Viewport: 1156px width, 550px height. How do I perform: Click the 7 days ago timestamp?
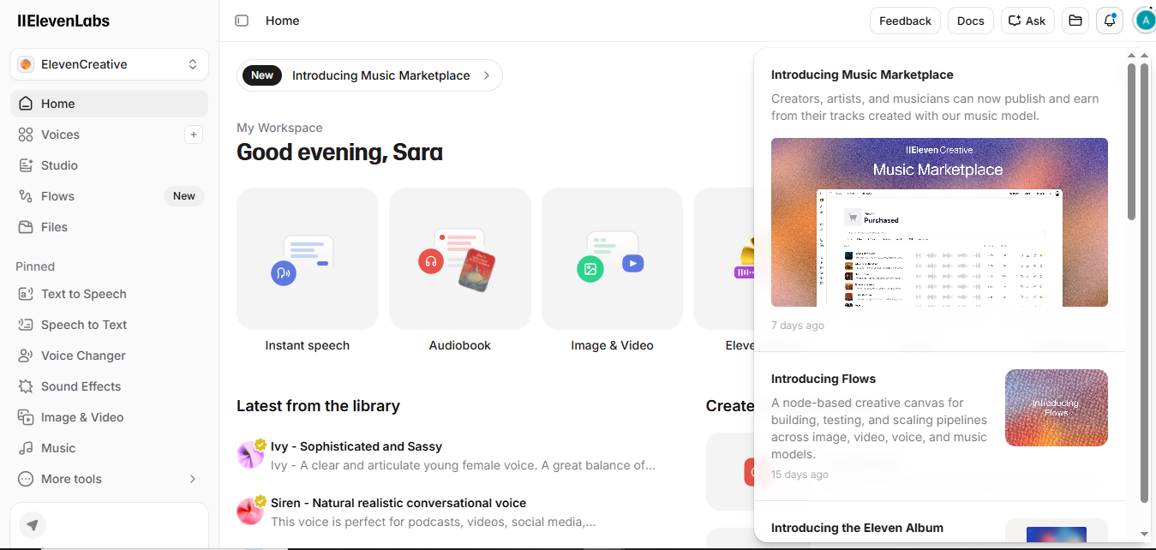(x=798, y=326)
